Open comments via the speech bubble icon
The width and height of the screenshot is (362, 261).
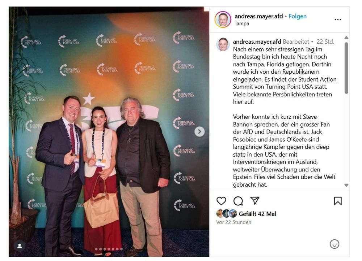[x=238, y=201]
